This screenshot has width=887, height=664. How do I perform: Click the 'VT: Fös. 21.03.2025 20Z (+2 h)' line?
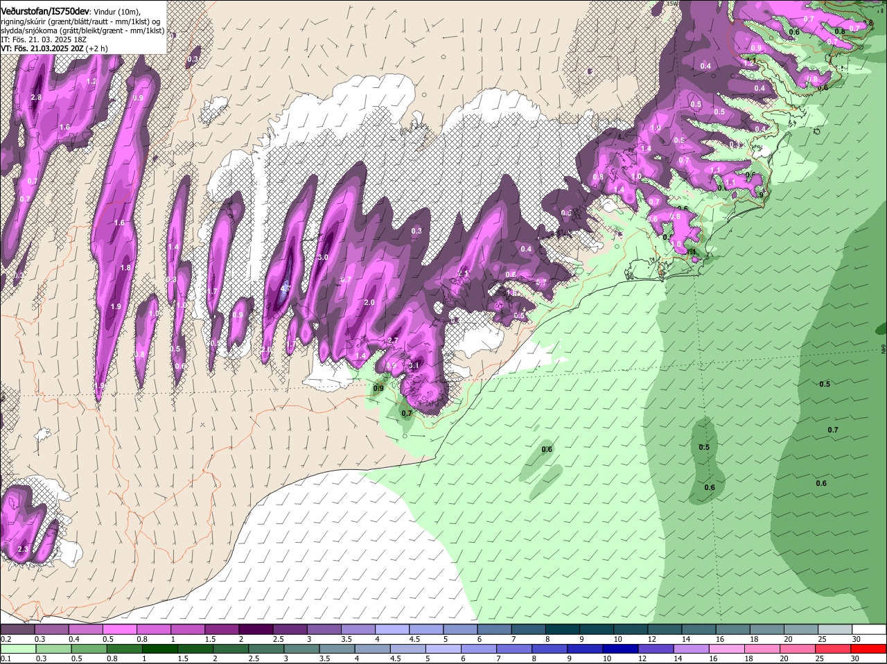pyautogui.click(x=54, y=49)
